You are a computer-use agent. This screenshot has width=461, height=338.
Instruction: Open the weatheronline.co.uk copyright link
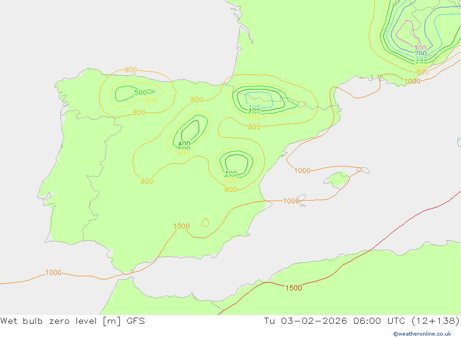click(422, 334)
